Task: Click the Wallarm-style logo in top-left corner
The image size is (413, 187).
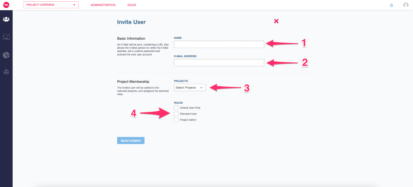Action: (6, 5)
